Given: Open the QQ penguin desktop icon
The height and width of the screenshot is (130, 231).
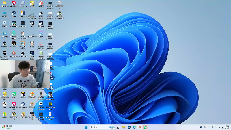Looking at the screenshot, I should pyautogui.click(x=5, y=104).
